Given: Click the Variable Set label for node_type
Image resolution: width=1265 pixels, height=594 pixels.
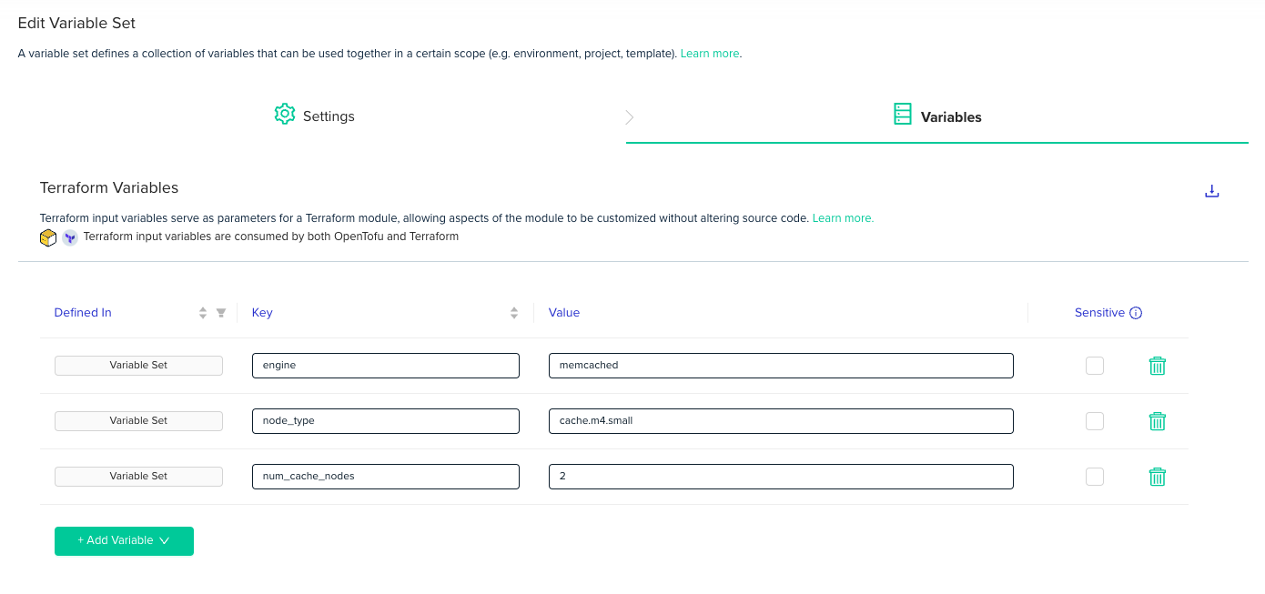Looking at the screenshot, I should [x=138, y=421].
